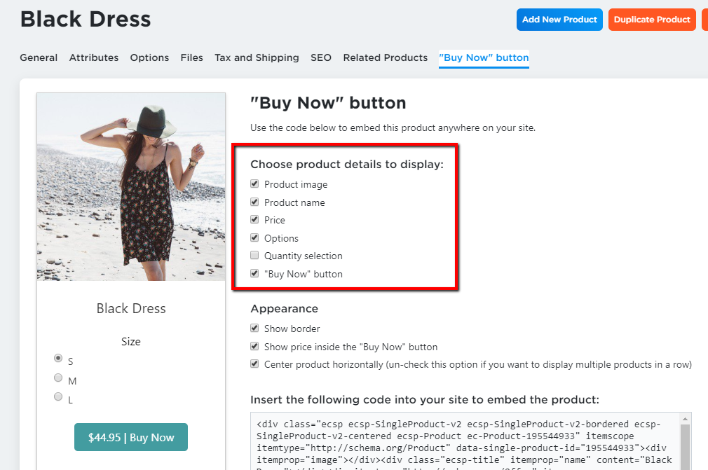Choose size M radio button

(58, 378)
